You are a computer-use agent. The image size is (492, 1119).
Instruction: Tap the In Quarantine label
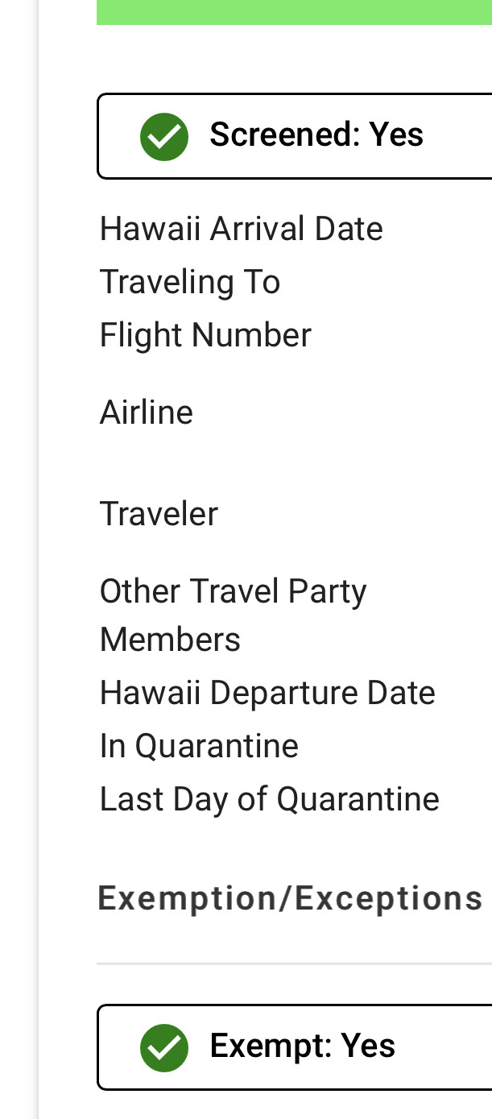pyautogui.click(x=199, y=746)
